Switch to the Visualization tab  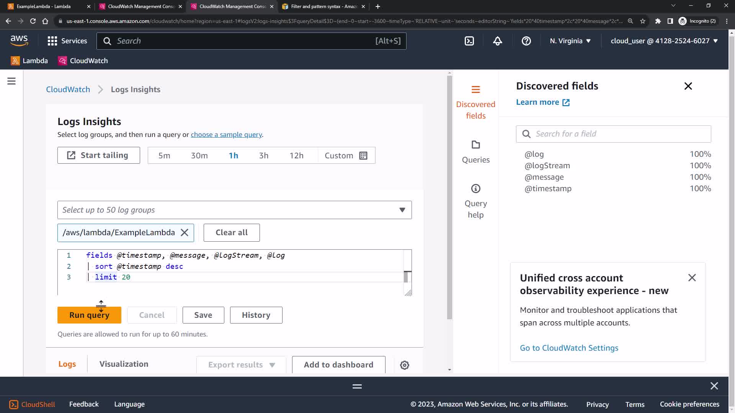pos(124,364)
